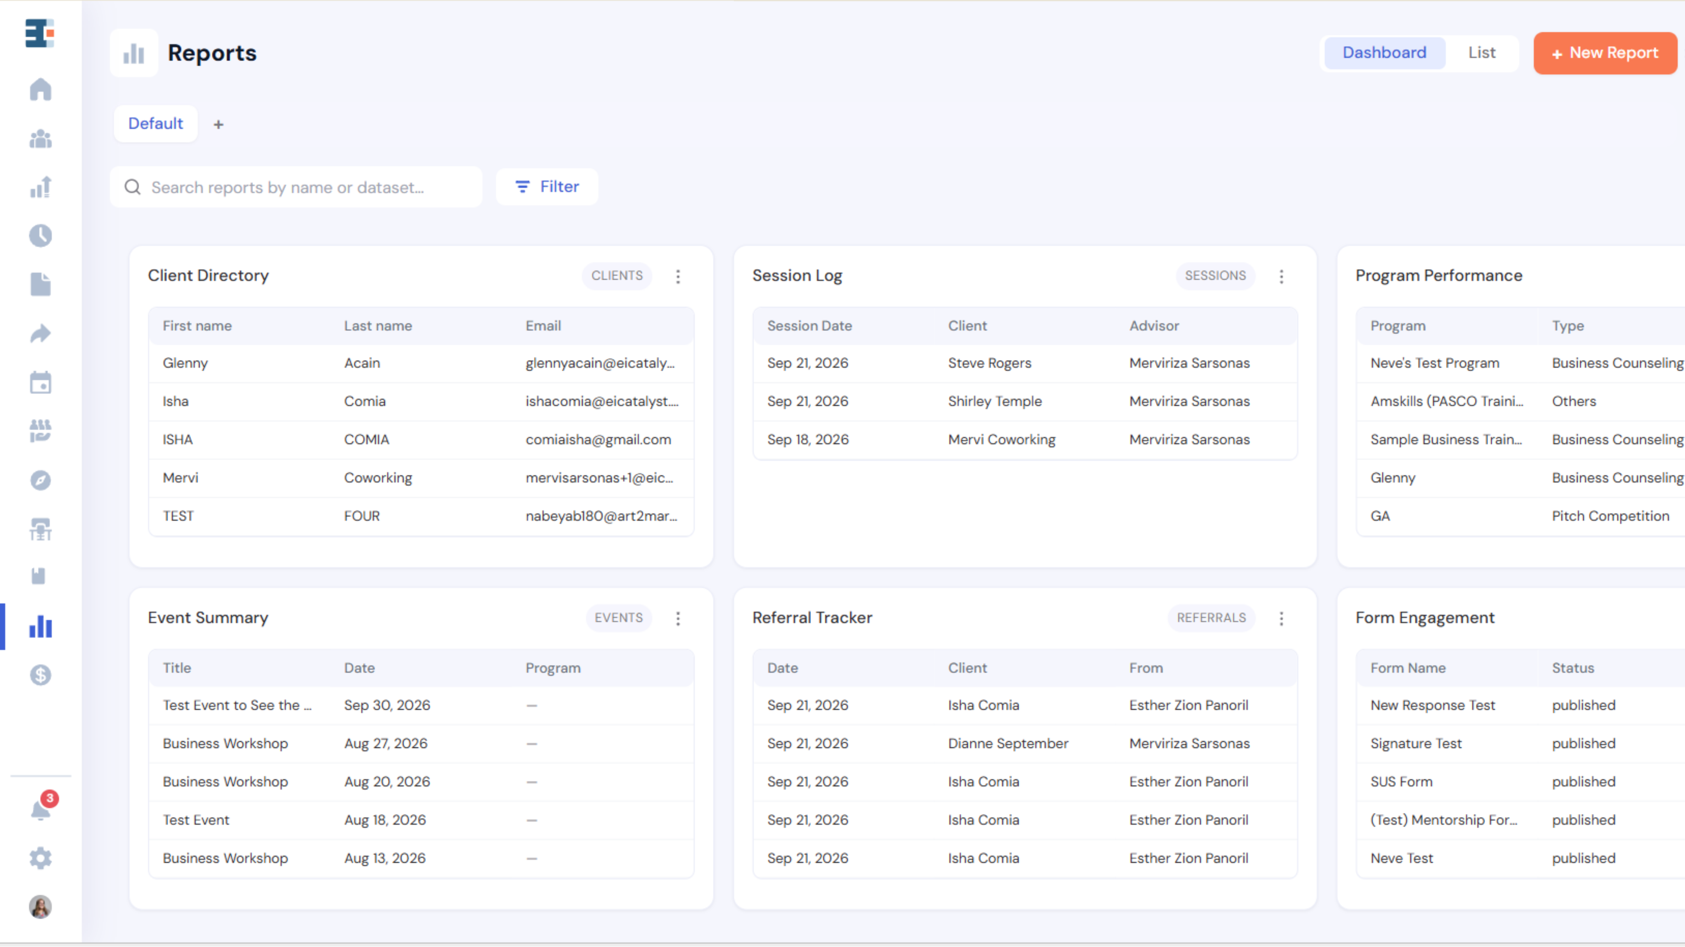1685x947 pixels.
Task: Switch to List view
Action: click(1482, 53)
